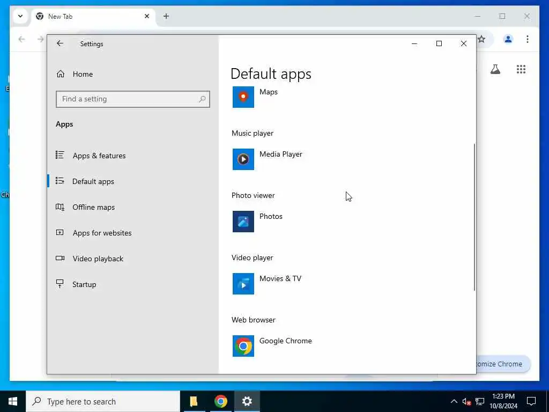This screenshot has height=412, width=549.
Task: Show hidden tray icons chevron
Action: click(x=454, y=402)
